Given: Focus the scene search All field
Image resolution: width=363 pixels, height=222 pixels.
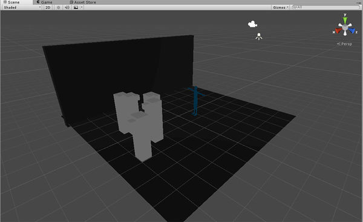Looking at the screenshot, I should [x=326, y=7].
